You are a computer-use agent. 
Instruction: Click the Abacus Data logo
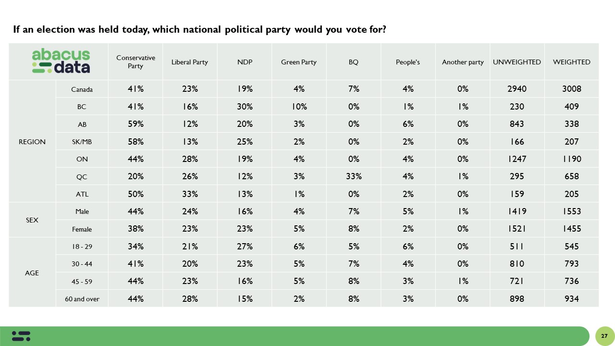(61, 62)
